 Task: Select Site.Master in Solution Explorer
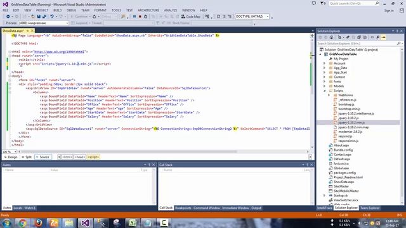click(341, 186)
